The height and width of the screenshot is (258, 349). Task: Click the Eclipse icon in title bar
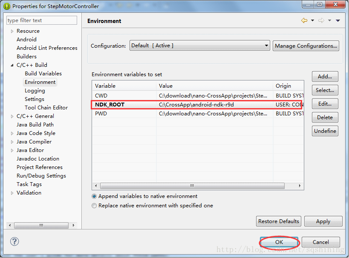[7, 6]
